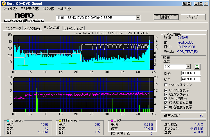210x137 pixels.
Task: Switch to the ディスク情報 tab
Action: pyautogui.click(x=32, y=28)
